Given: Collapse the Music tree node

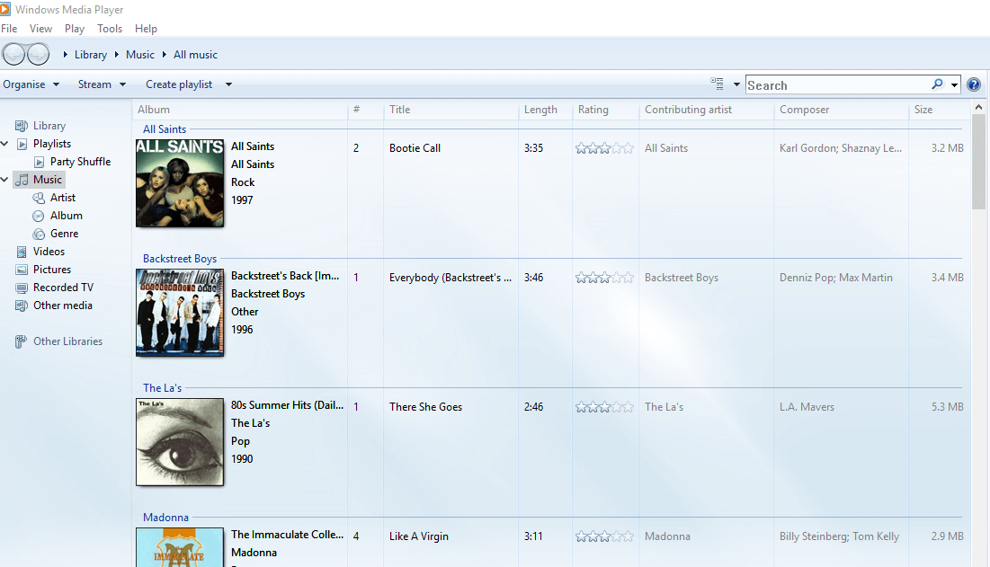Looking at the screenshot, I should point(5,180).
